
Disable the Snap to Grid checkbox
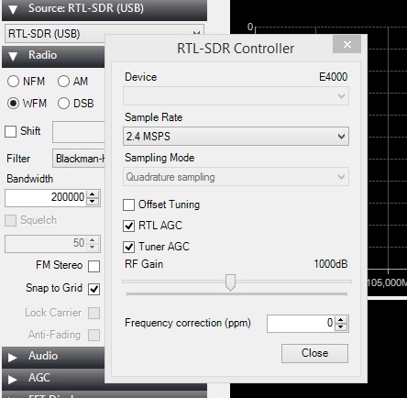93,289
